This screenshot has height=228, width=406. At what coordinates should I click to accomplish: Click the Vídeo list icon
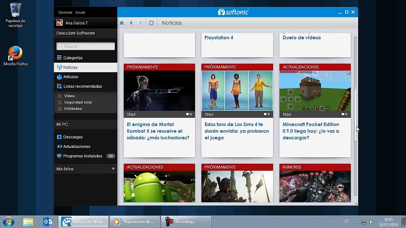(x=60, y=96)
